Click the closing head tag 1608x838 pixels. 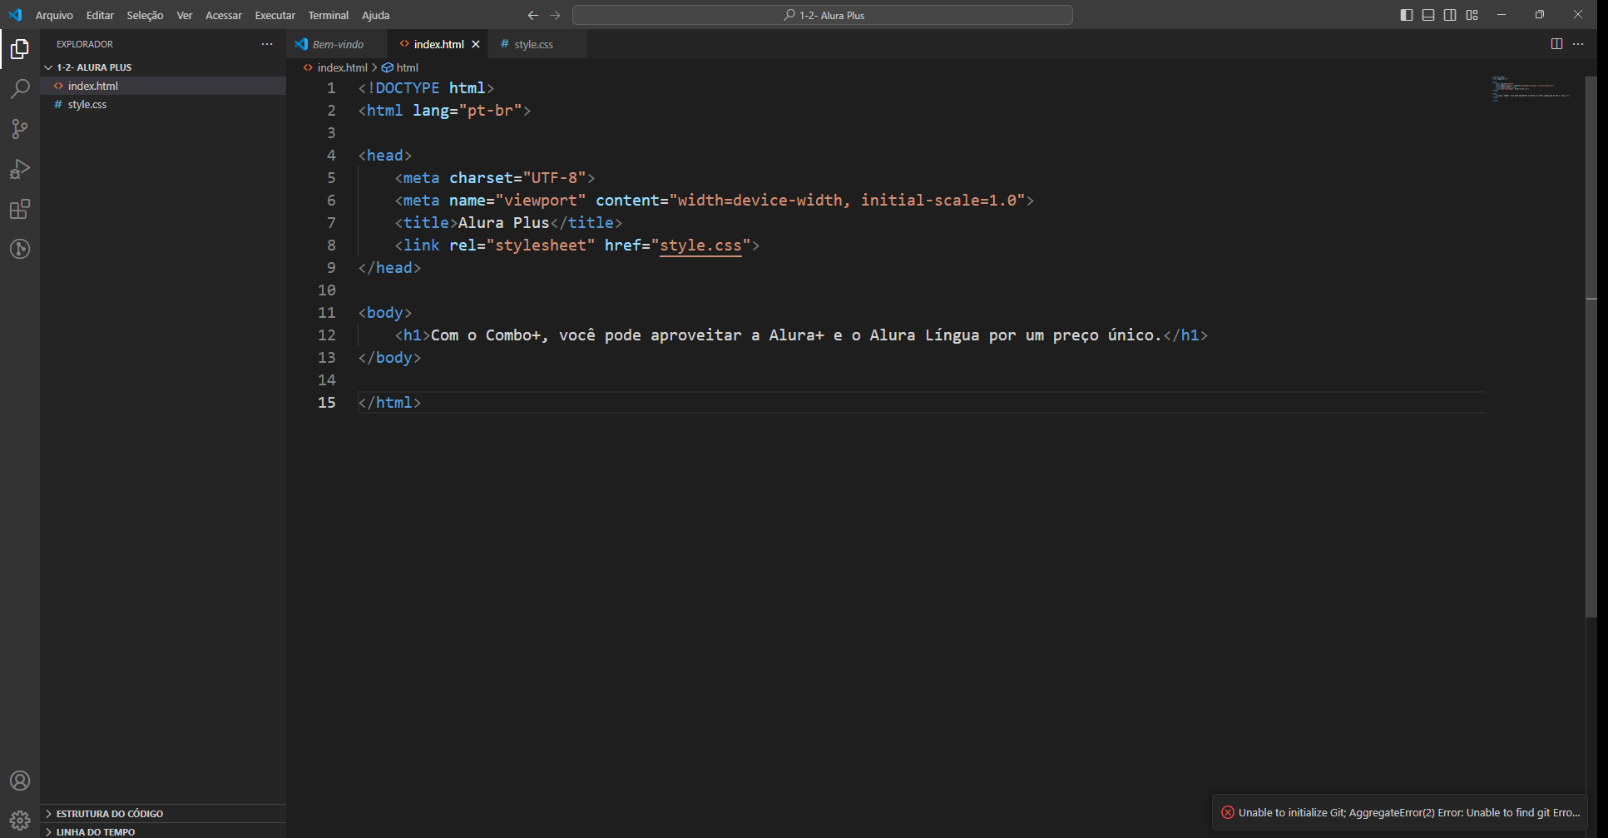[389, 268]
